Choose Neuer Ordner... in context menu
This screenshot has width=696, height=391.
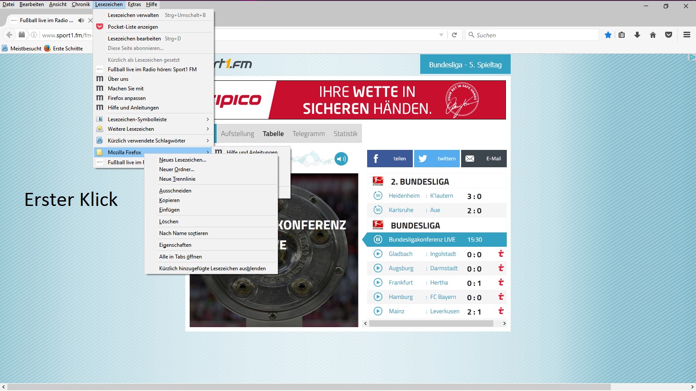click(x=211, y=169)
